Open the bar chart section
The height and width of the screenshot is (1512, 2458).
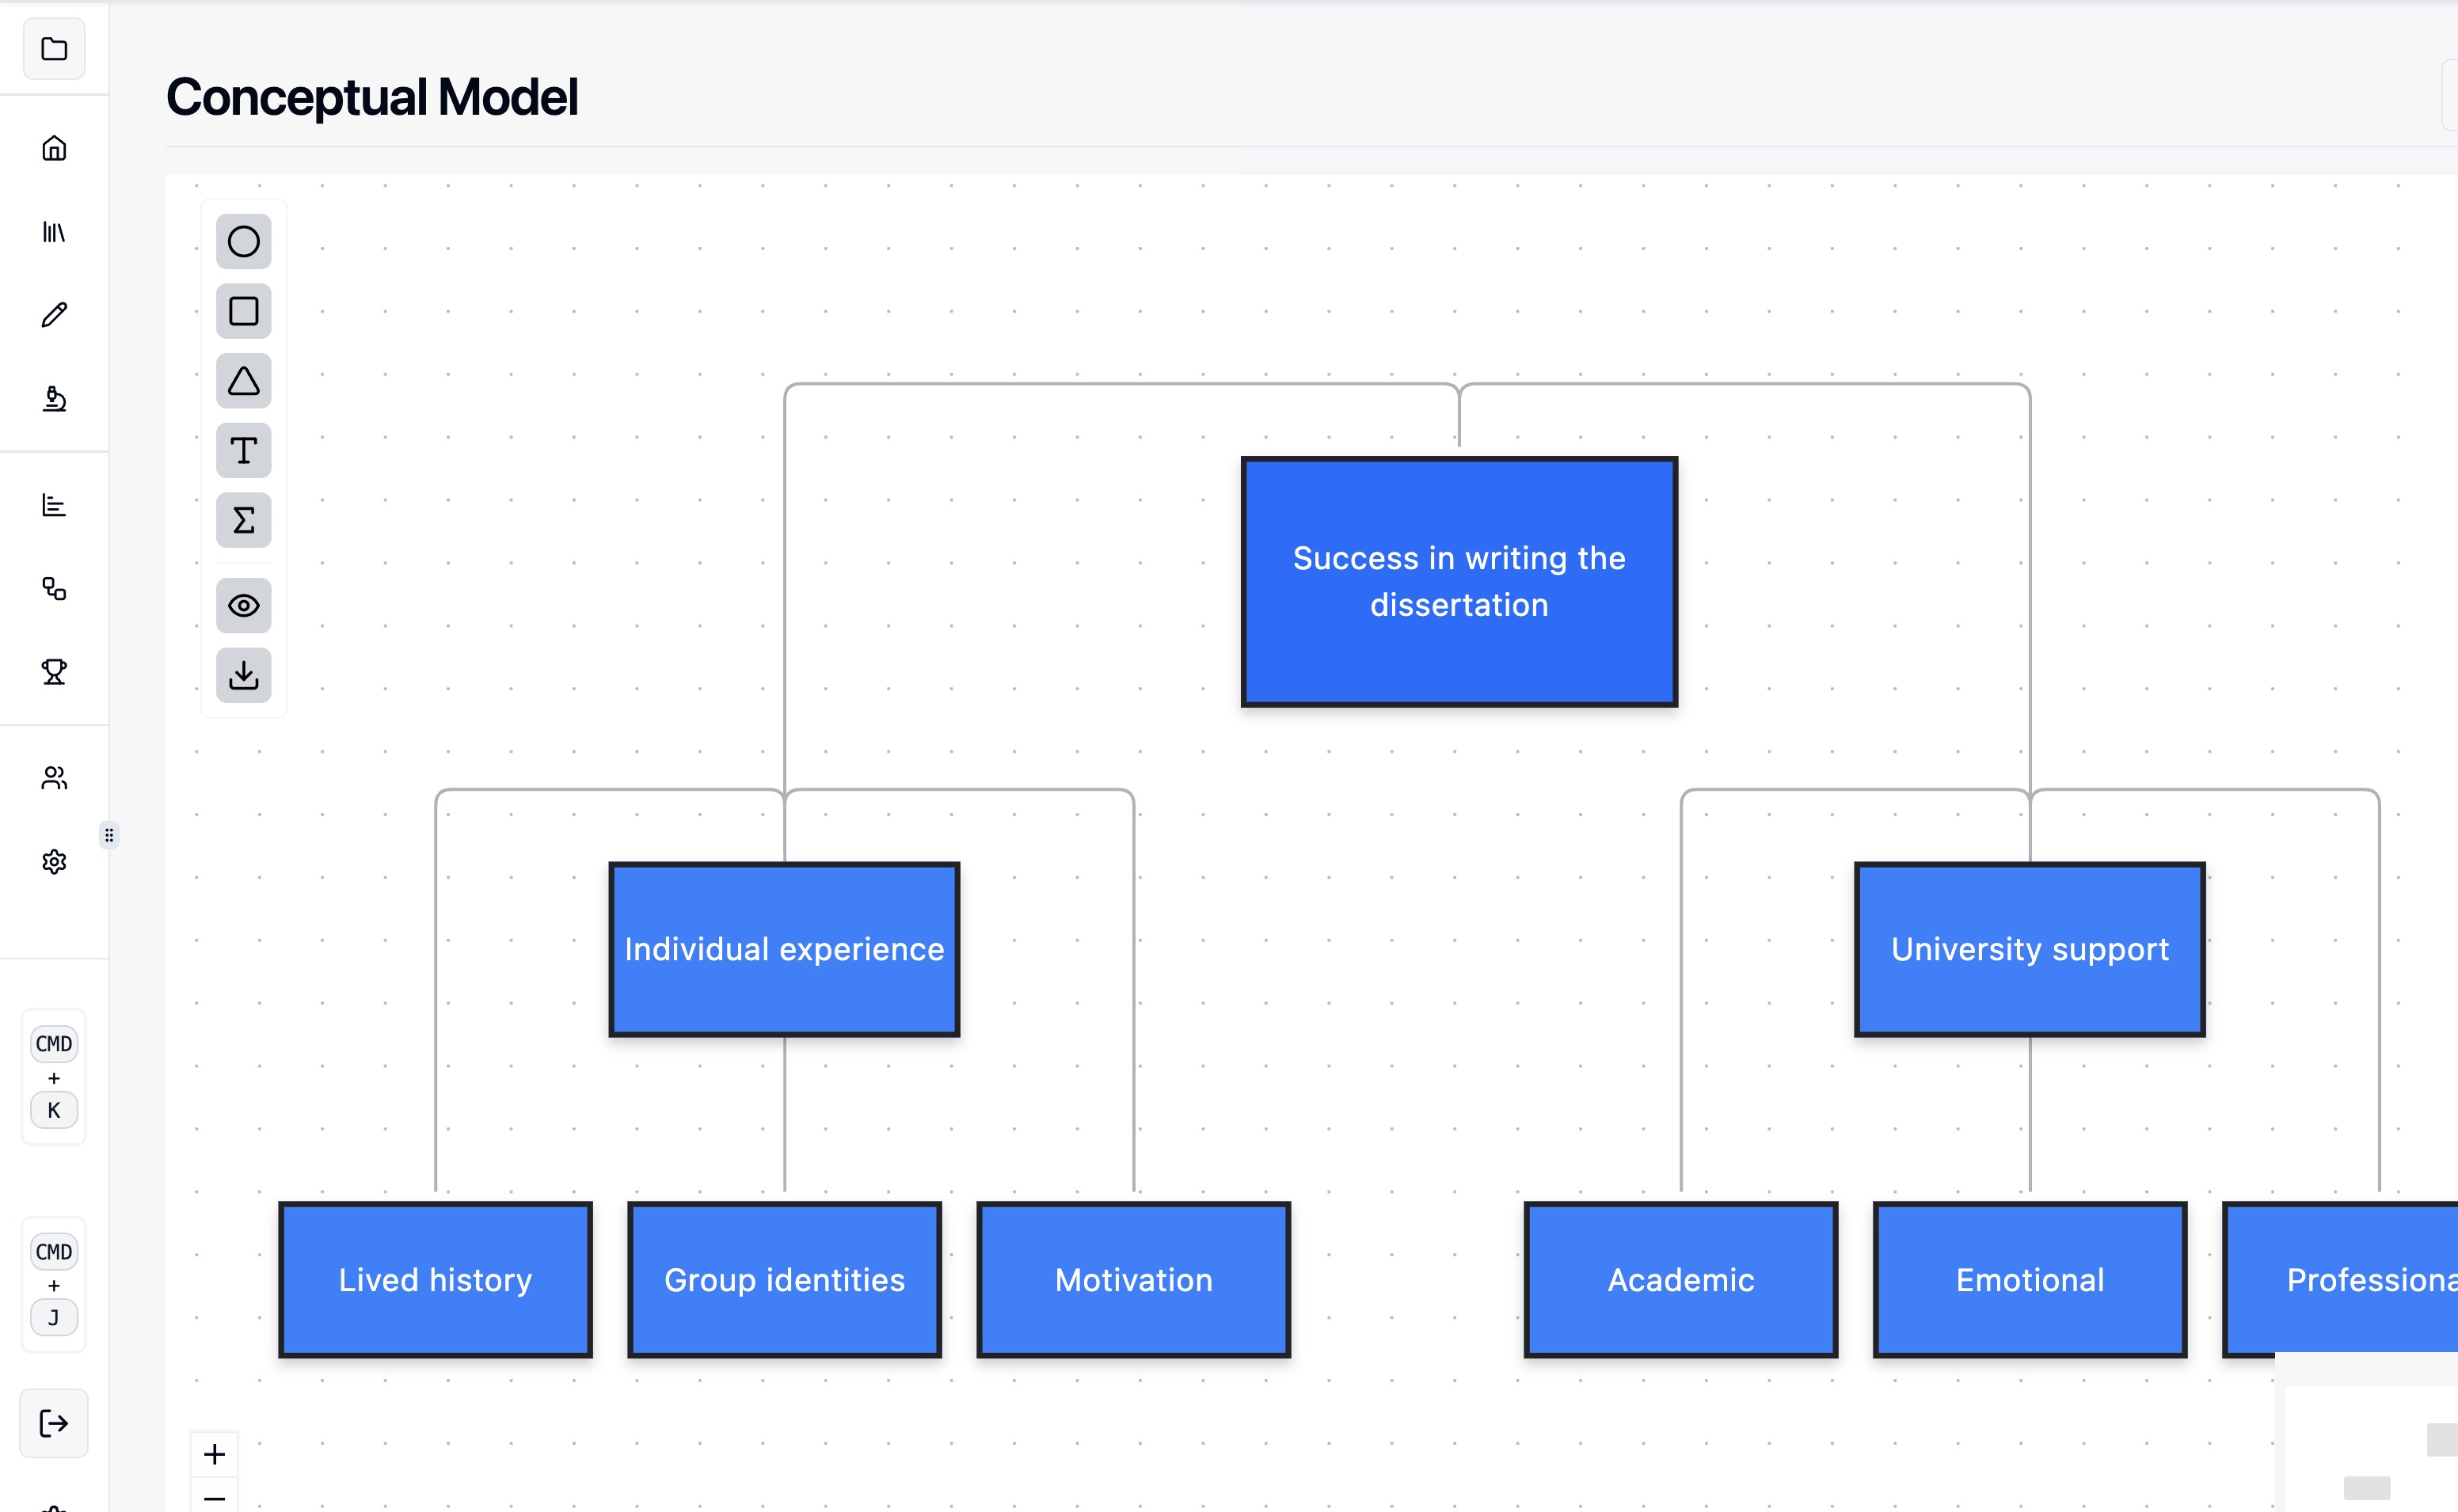pyautogui.click(x=54, y=505)
